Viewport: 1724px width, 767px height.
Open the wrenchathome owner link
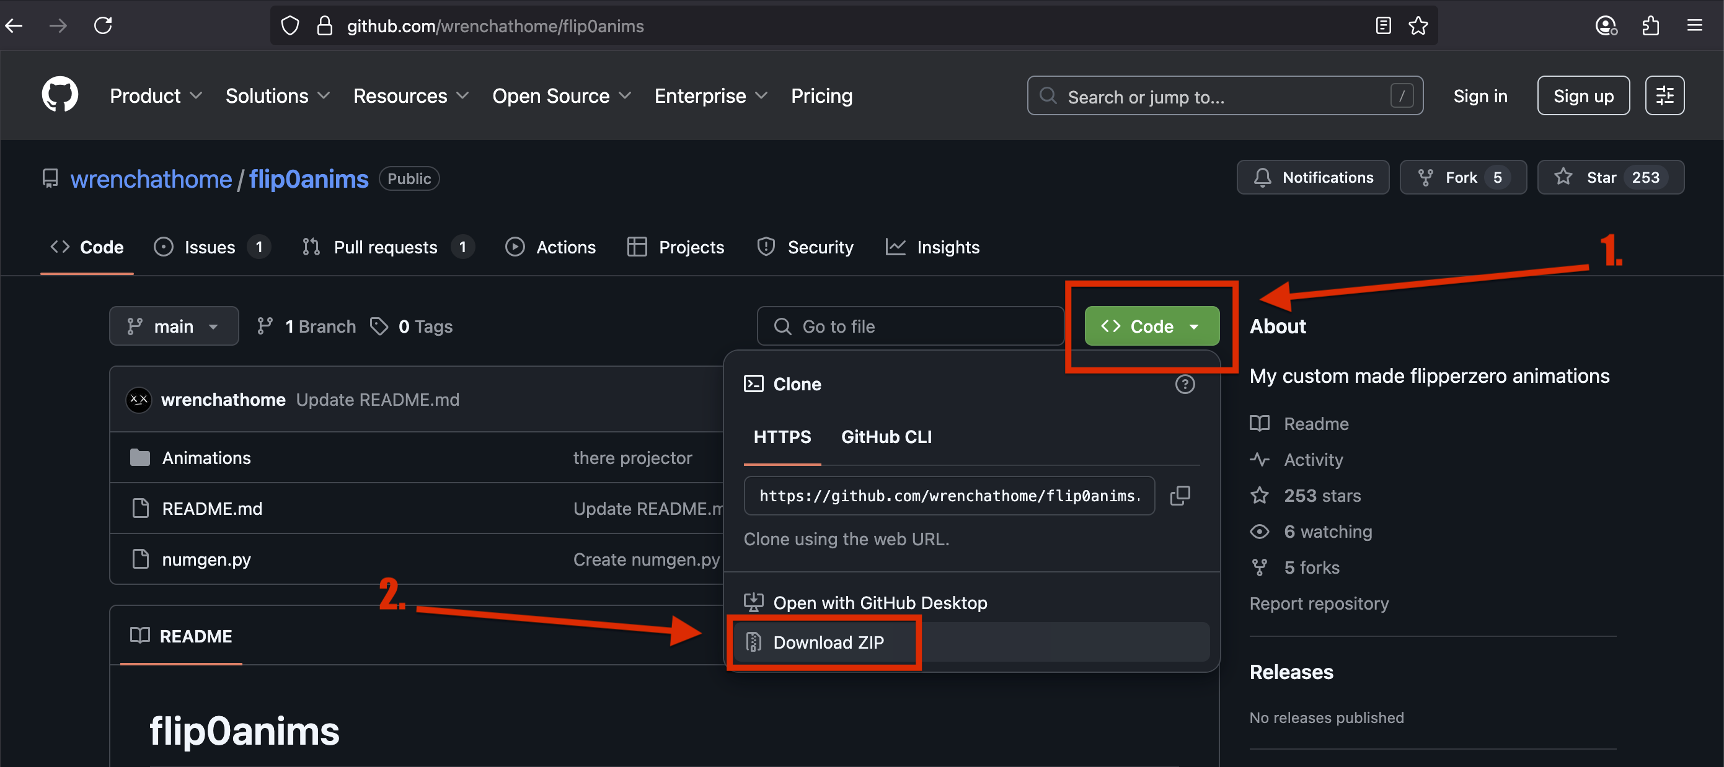click(x=151, y=178)
